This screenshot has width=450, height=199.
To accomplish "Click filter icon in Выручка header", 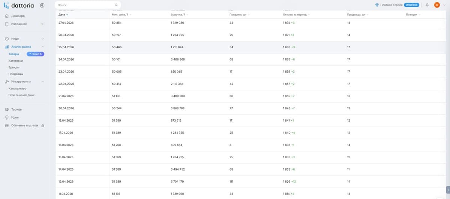I will (184, 15).
